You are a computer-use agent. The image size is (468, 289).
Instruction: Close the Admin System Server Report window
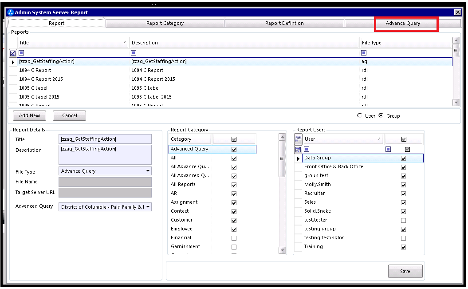[457, 12]
